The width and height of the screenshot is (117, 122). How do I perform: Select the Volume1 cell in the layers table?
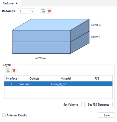[34, 84]
